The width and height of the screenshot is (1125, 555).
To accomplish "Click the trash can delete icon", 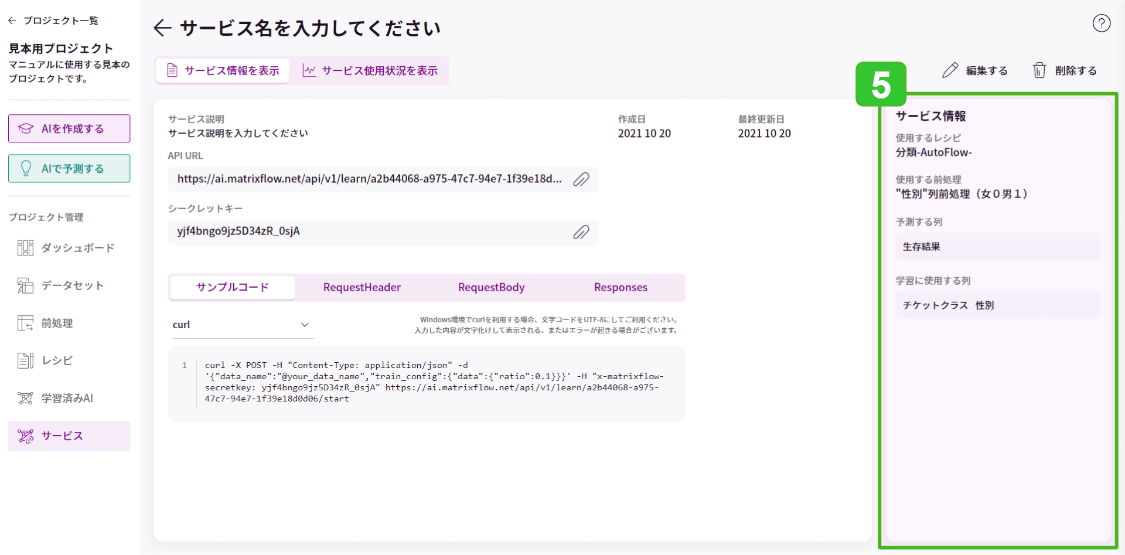I will (x=1039, y=70).
